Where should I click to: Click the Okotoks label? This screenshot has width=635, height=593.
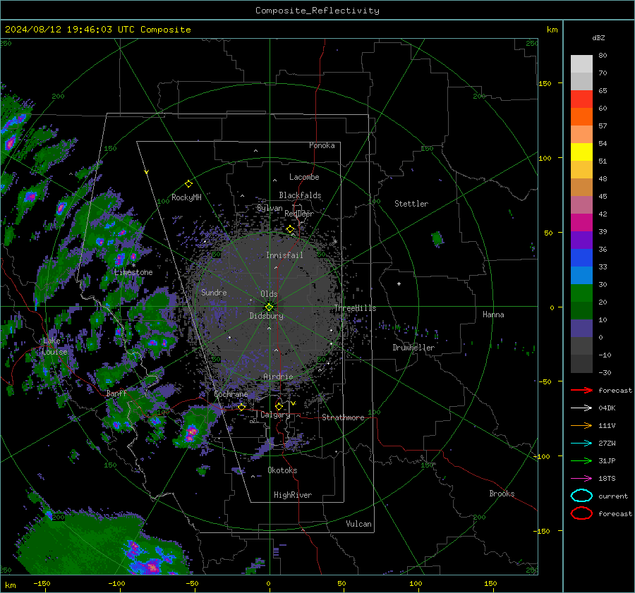click(x=282, y=470)
